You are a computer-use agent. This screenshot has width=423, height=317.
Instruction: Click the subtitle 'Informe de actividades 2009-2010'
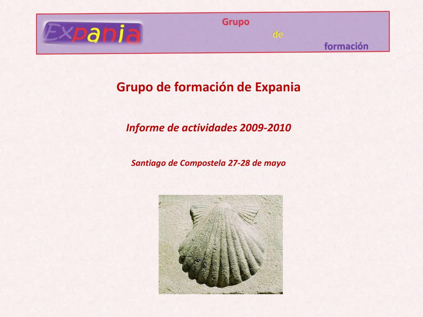pyautogui.click(x=208, y=128)
